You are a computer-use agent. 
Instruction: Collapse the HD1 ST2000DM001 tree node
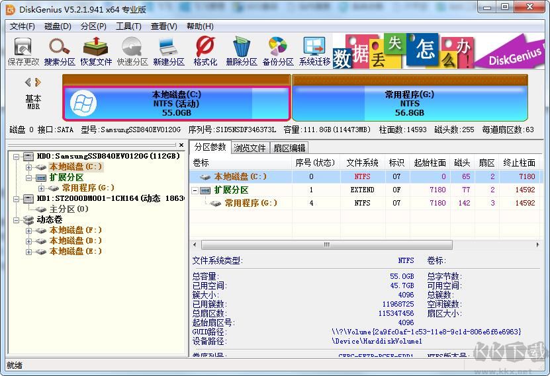coord(16,199)
